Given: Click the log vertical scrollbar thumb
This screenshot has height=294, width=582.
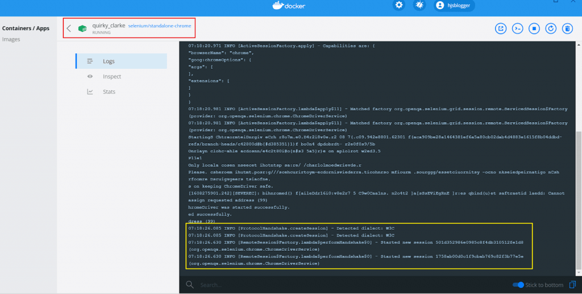Looking at the screenshot, I should coord(578,200).
